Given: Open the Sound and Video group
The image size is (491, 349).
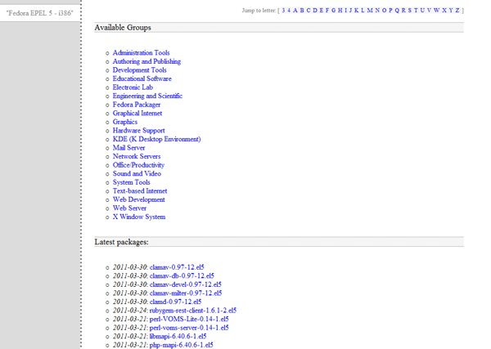Looking at the screenshot, I should [x=137, y=173].
